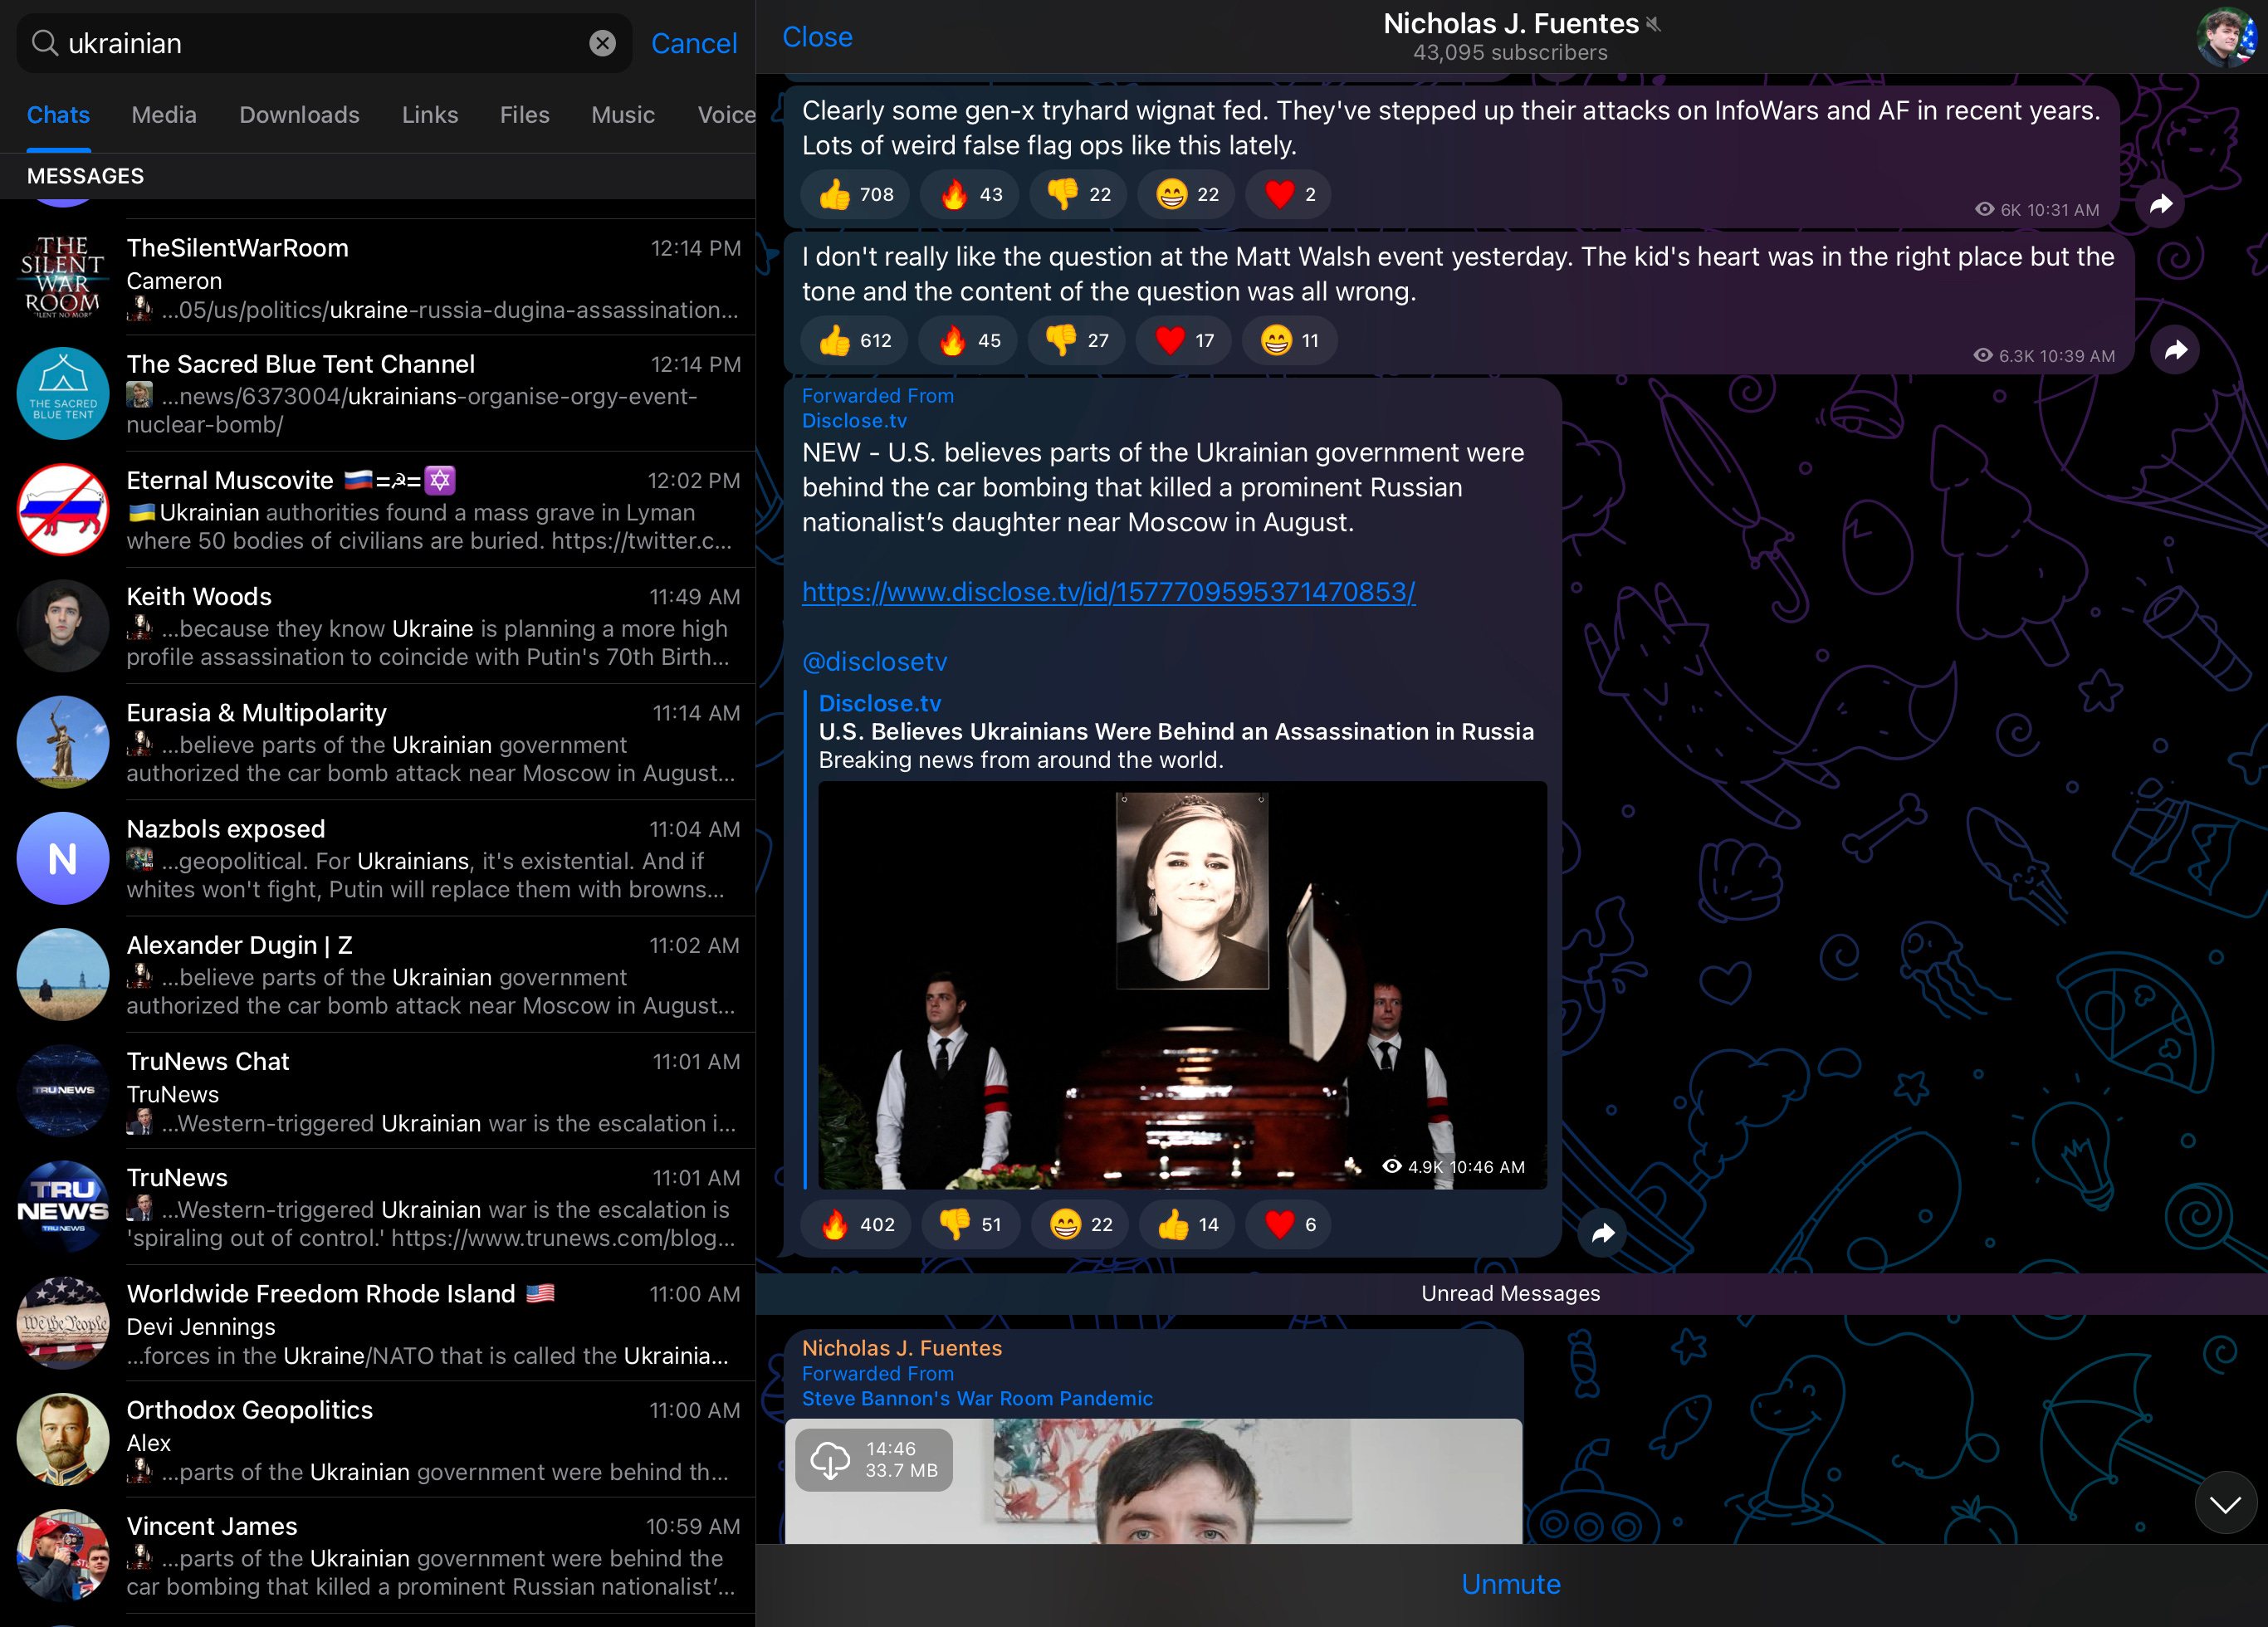Toggle grin reaction 22 on Disclose.tv post
Viewport: 2268px width, 1627px height.
tap(1080, 1224)
